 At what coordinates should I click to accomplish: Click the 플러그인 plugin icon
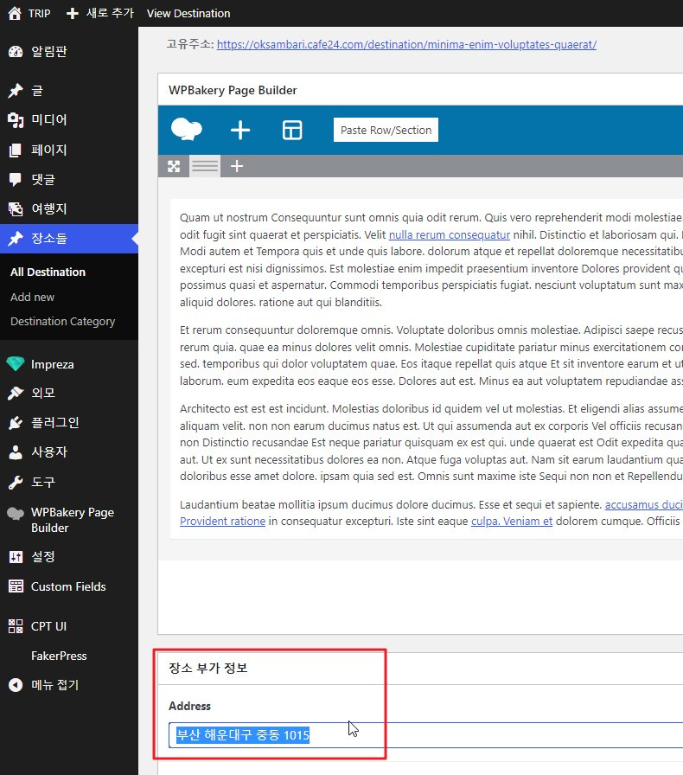[16, 423]
